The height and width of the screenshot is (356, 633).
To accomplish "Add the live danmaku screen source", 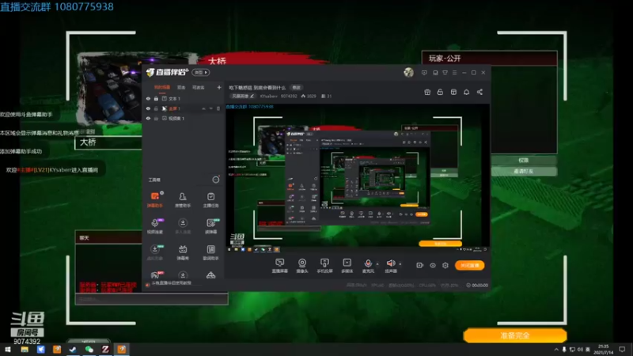I will (x=280, y=266).
